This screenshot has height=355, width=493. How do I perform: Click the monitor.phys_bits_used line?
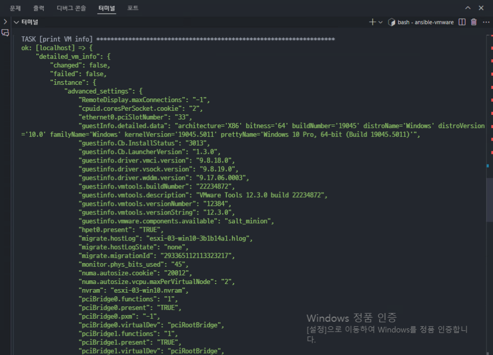coord(133,264)
